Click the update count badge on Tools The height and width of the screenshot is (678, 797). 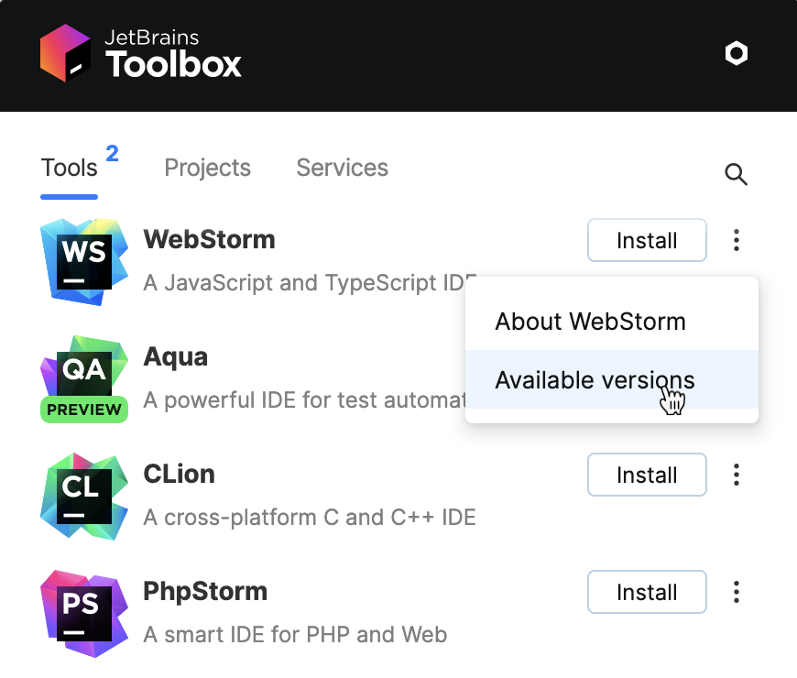pyautogui.click(x=110, y=154)
